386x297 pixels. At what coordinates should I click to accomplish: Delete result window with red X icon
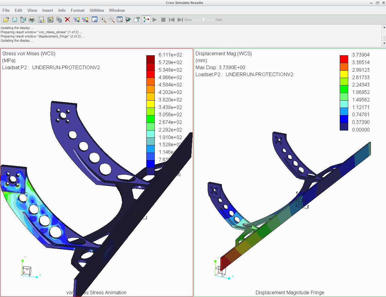(67, 20)
